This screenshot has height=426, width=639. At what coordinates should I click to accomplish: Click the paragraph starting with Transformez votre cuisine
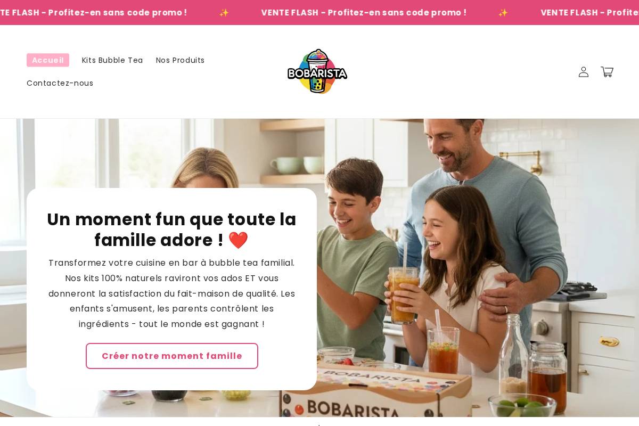(171, 293)
